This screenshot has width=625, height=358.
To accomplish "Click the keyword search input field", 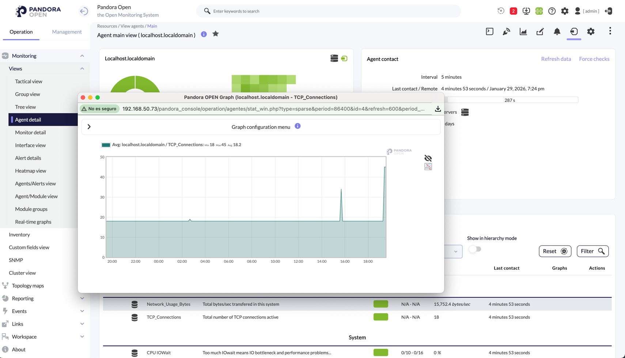I will coord(329,11).
